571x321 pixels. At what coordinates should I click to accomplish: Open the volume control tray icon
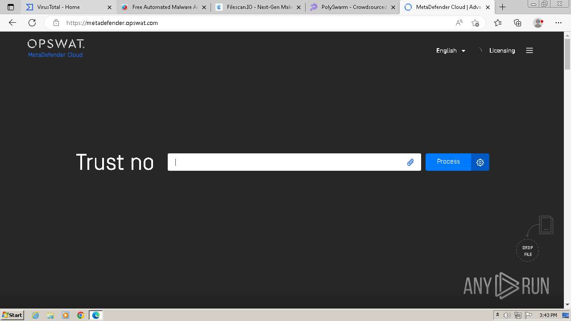coord(507,315)
